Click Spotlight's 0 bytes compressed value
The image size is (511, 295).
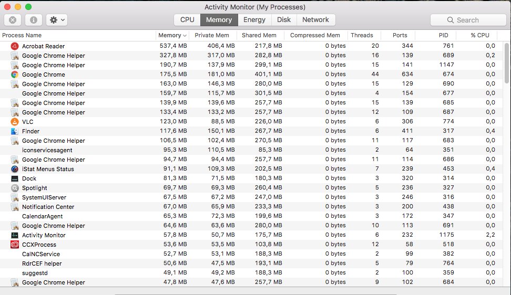pyautogui.click(x=335, y=188)
